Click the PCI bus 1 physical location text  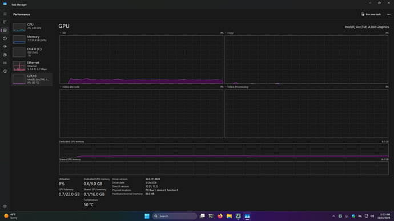click(162, 190)
